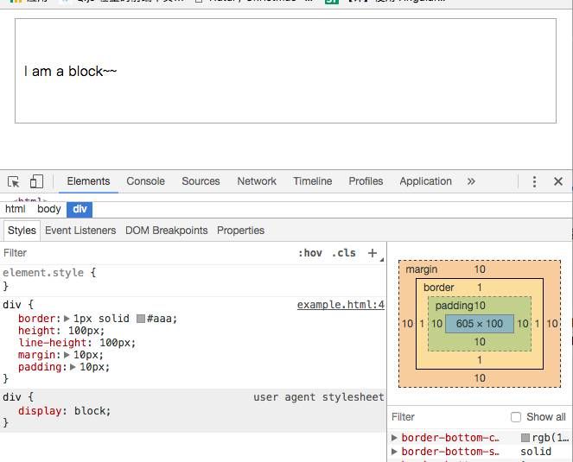Expand the border shorthand property triangle
Viewport: 573px width, 462px height.
pos(67,319)
